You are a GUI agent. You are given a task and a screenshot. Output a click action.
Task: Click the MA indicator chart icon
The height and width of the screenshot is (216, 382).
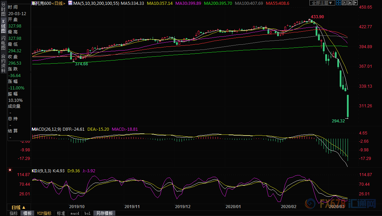point(70,3)
